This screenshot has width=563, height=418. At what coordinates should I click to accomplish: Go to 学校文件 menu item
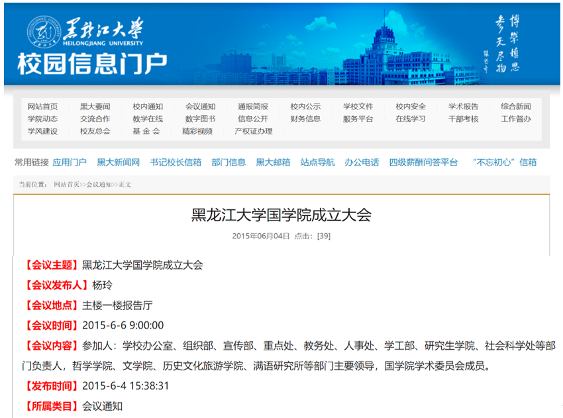click(358, 107)
